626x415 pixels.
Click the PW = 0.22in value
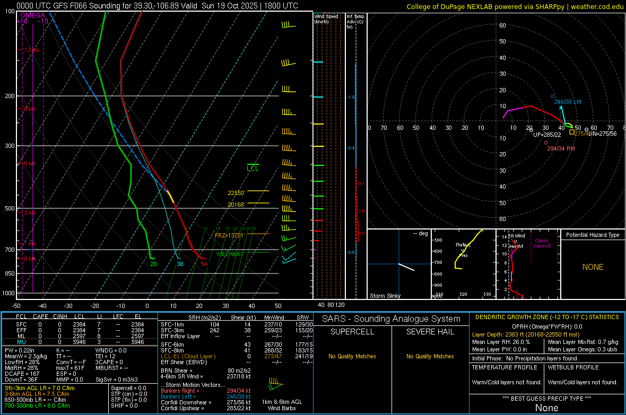coord(20,350)
